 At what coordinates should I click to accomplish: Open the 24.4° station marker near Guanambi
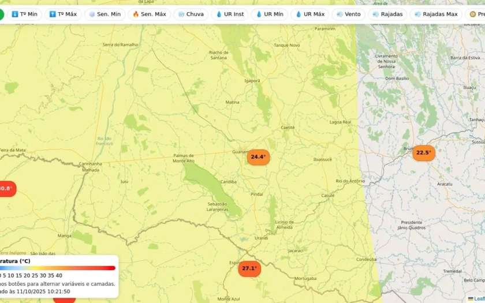click(258, 157)
